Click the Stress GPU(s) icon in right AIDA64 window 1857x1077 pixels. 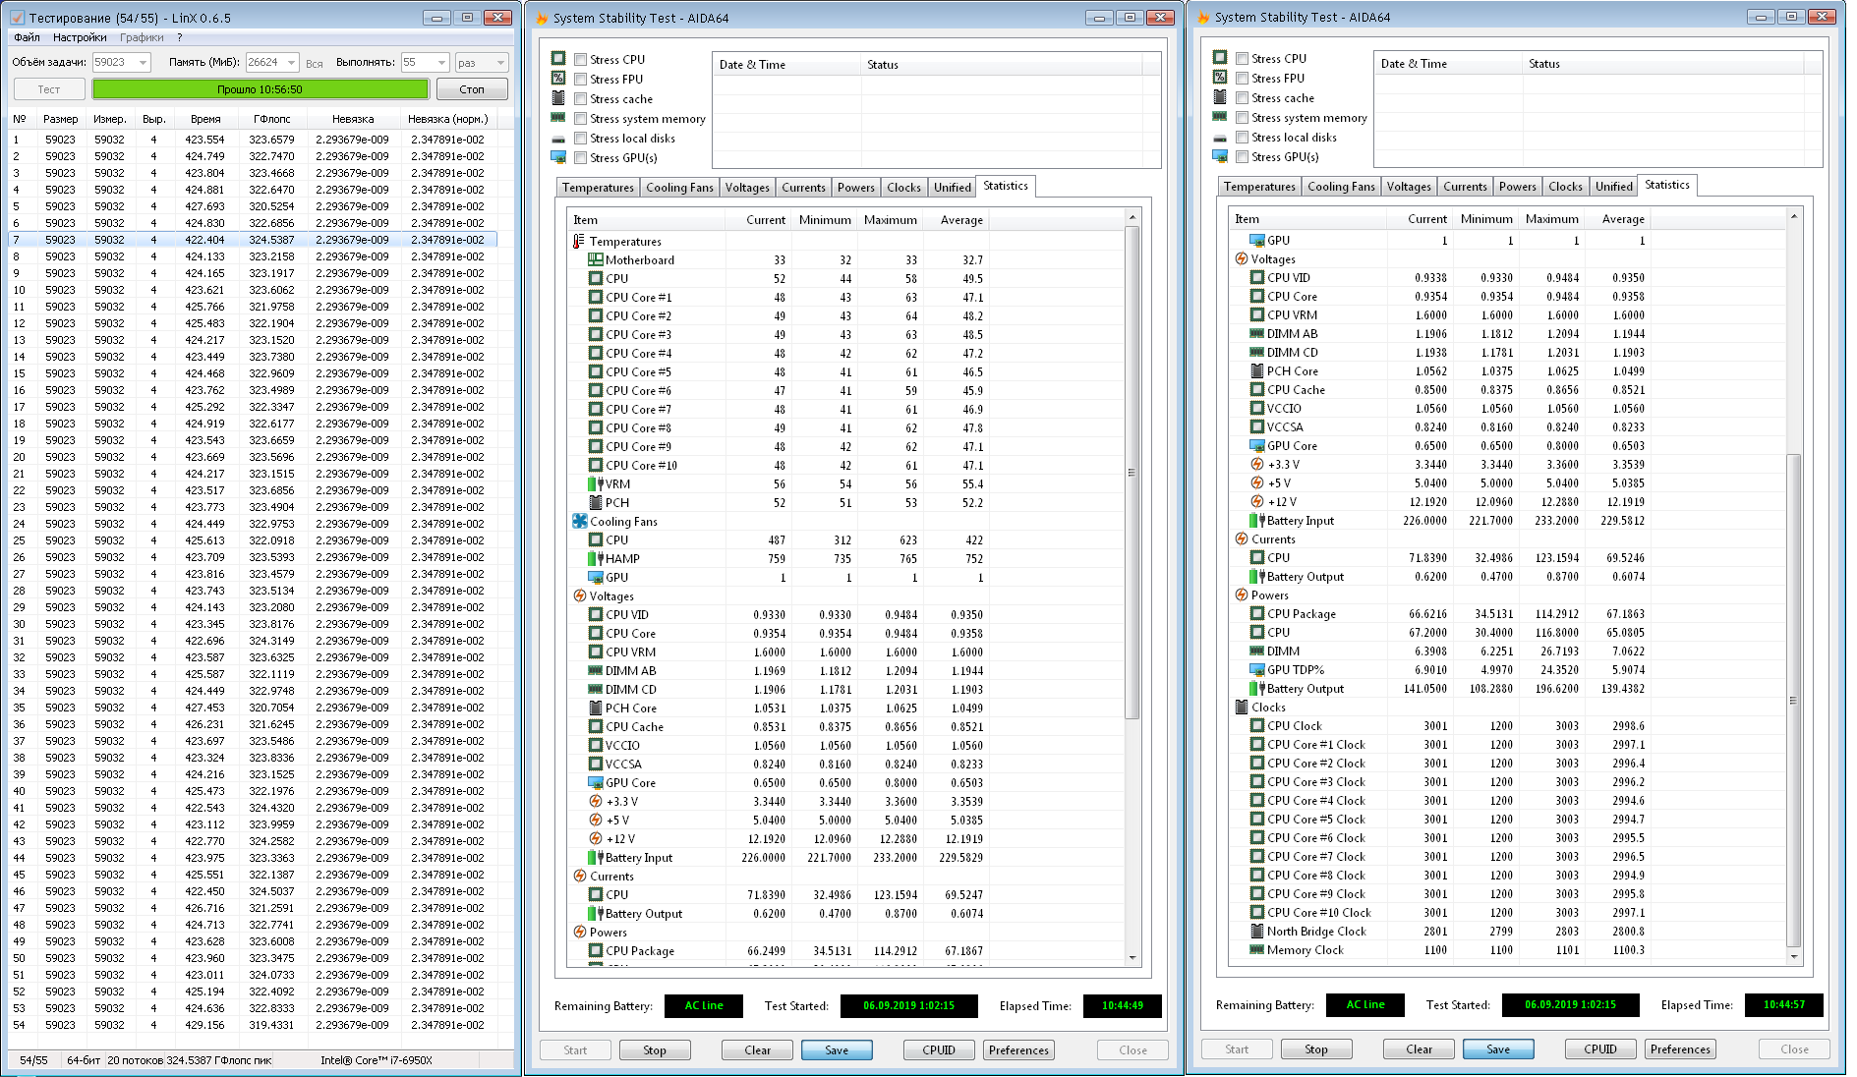1220,156
